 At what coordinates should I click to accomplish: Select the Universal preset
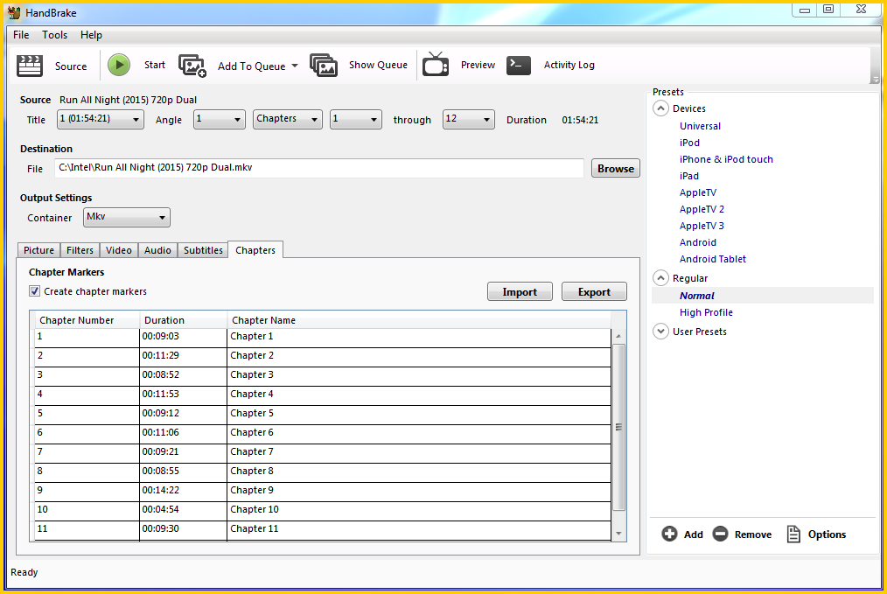point(700,126)
